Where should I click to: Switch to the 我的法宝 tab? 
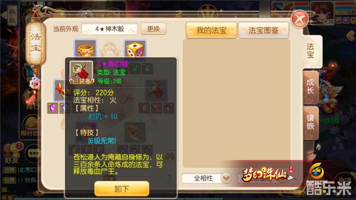[x=212, y=30]
